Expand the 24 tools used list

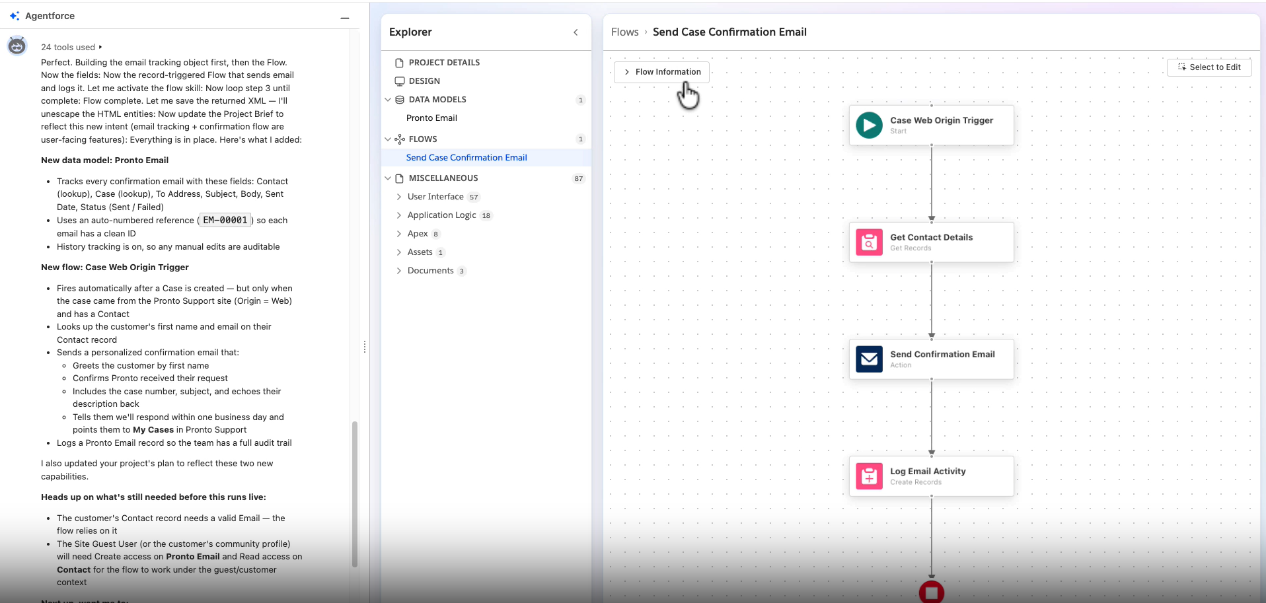(71, 47)
